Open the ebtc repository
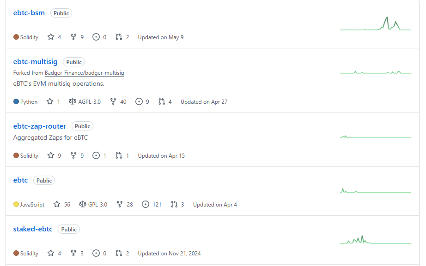The height and width of the screenshot is (266, 426). (20, 180)
